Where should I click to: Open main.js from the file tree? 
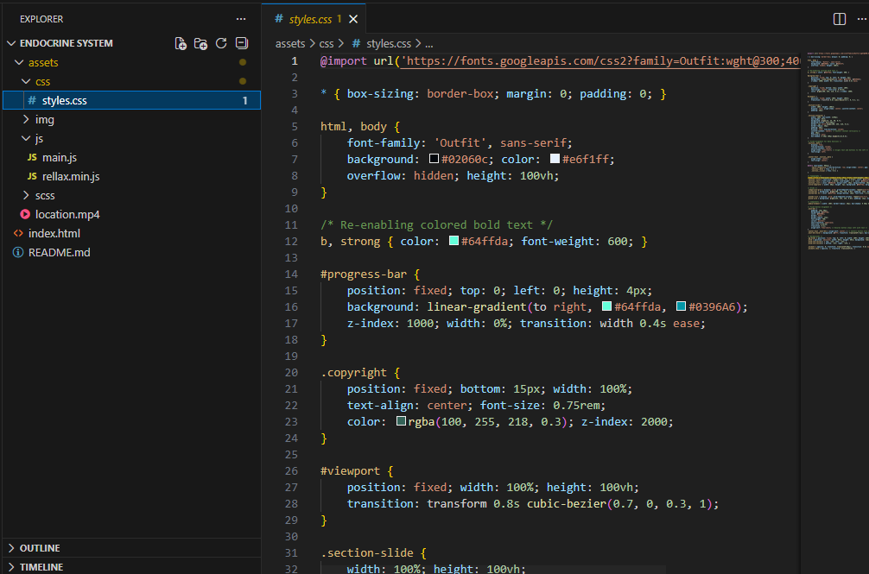(x=60, y=157)
